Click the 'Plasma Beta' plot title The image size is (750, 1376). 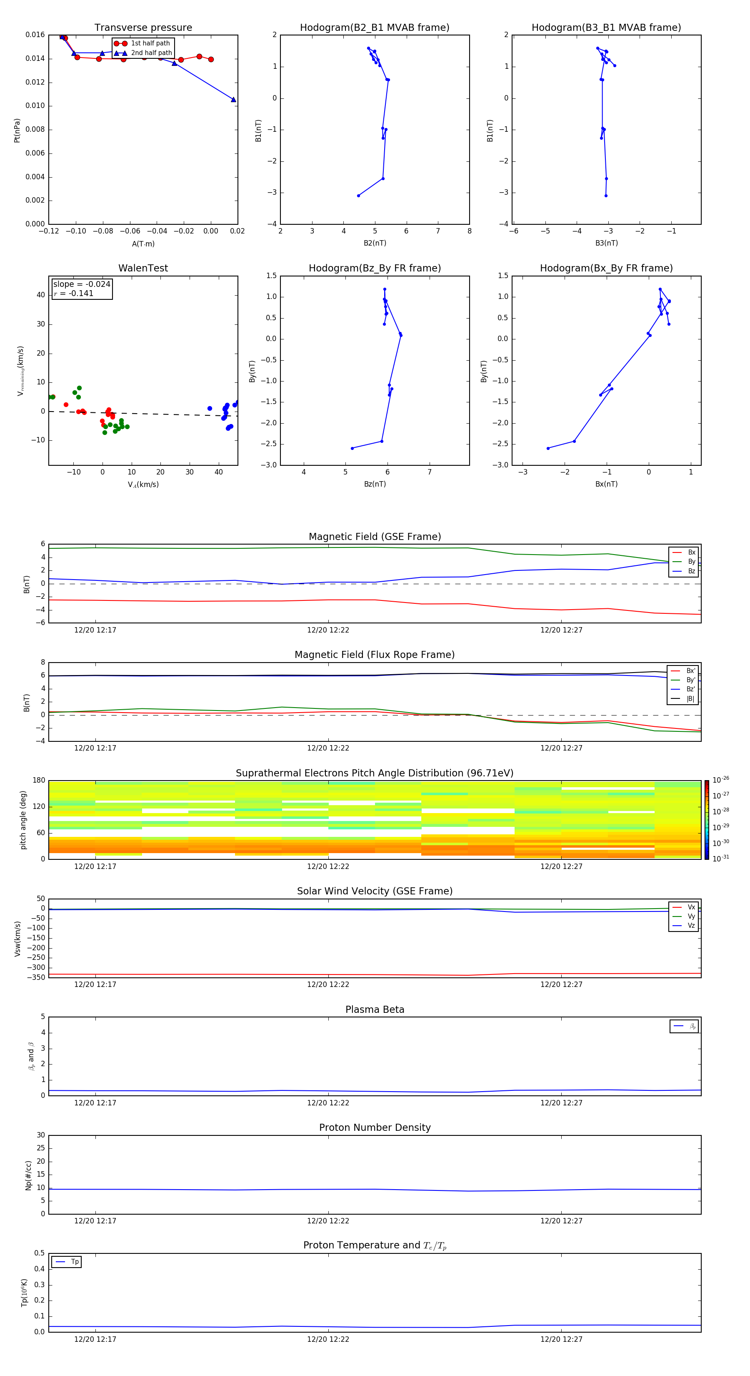(375, 1009)
